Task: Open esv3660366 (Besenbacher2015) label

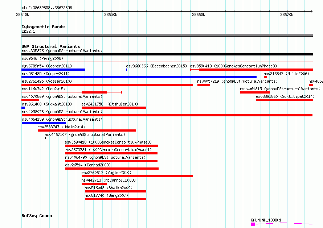Action: click(156, 66)
